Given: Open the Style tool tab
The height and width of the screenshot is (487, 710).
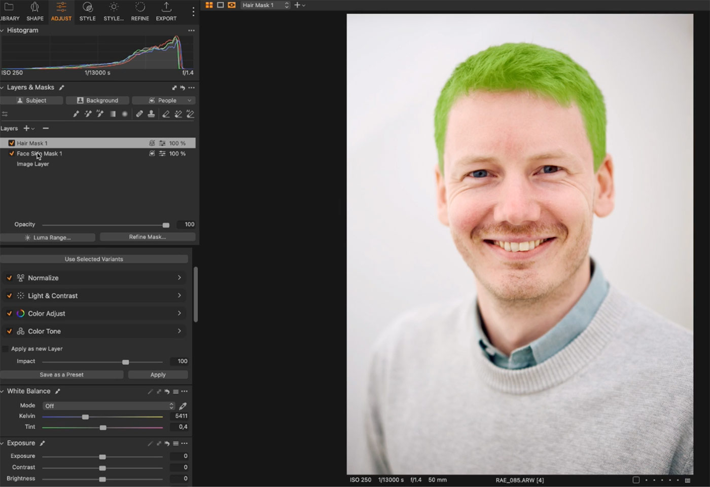Looking at the screenshot, I should click(x=87, y=12).
